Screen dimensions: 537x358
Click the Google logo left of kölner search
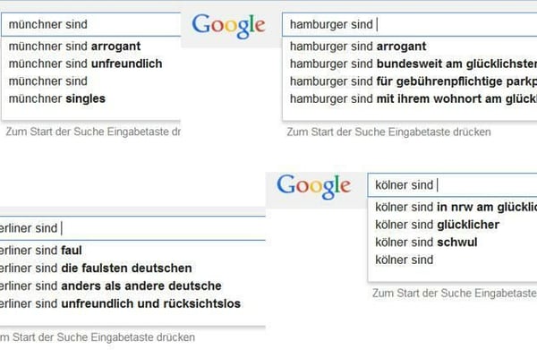[313, 185]
